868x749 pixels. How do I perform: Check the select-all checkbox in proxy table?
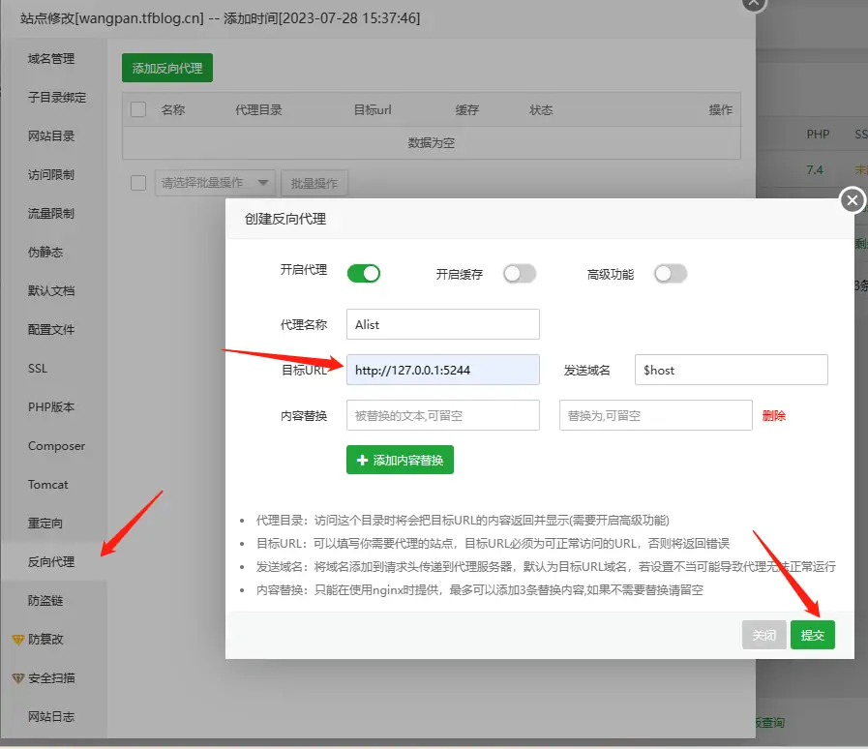click(136, 109)
